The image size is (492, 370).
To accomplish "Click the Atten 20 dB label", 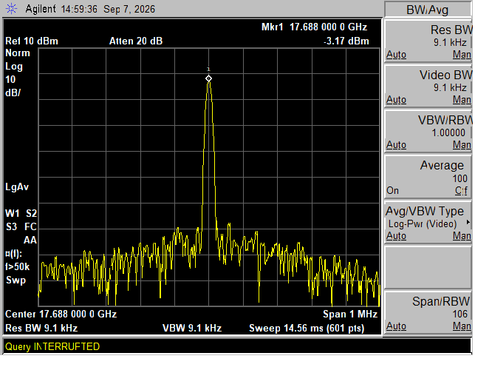I will tap(135, 41).
